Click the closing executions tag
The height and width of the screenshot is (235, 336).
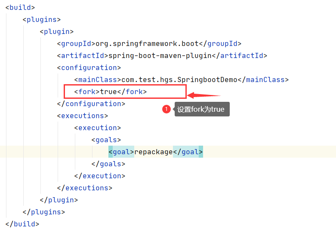[84, 188]
